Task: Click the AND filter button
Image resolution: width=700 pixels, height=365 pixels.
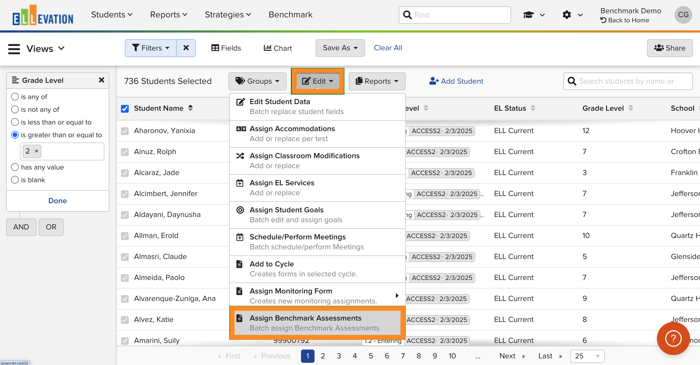Action: pyautogui.click(x=21, y=227)
